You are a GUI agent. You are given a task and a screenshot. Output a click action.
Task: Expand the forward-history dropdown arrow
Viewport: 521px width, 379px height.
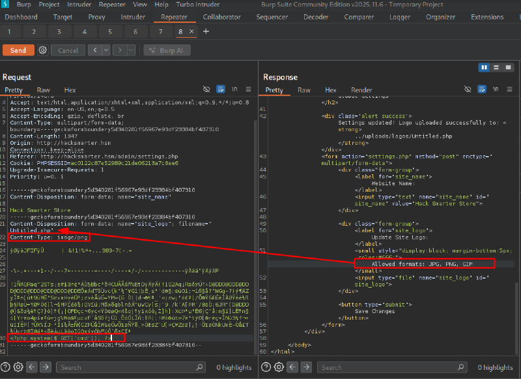coord(132,50)
